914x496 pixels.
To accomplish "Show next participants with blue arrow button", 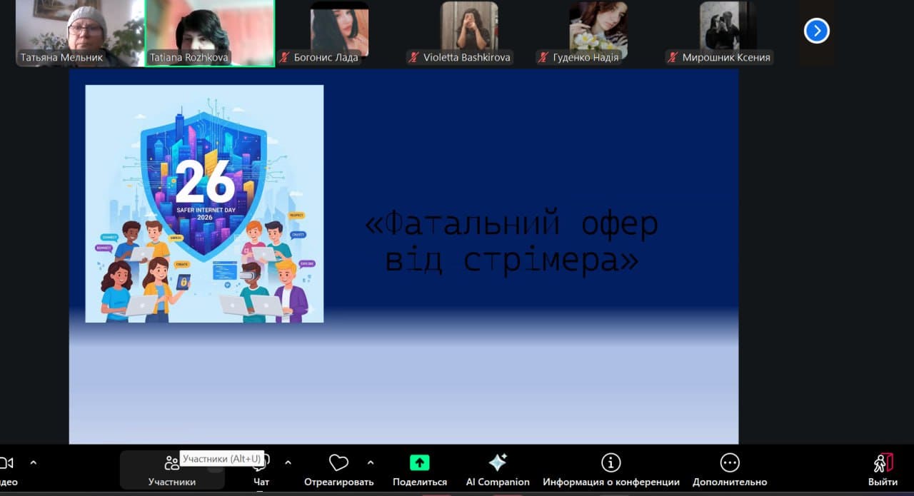I will 817,31.
